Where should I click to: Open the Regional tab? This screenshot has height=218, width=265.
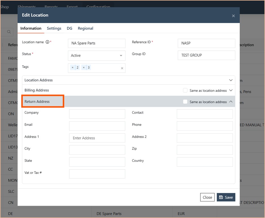pos(85,28)
